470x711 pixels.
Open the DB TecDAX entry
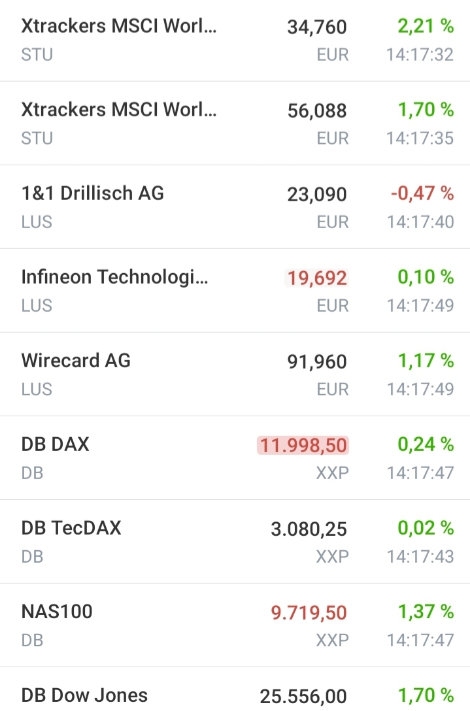[71, 528]
